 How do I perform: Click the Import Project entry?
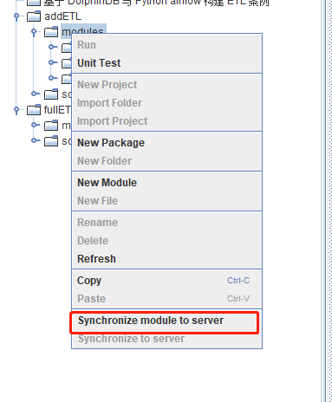(x=166, y=121)
